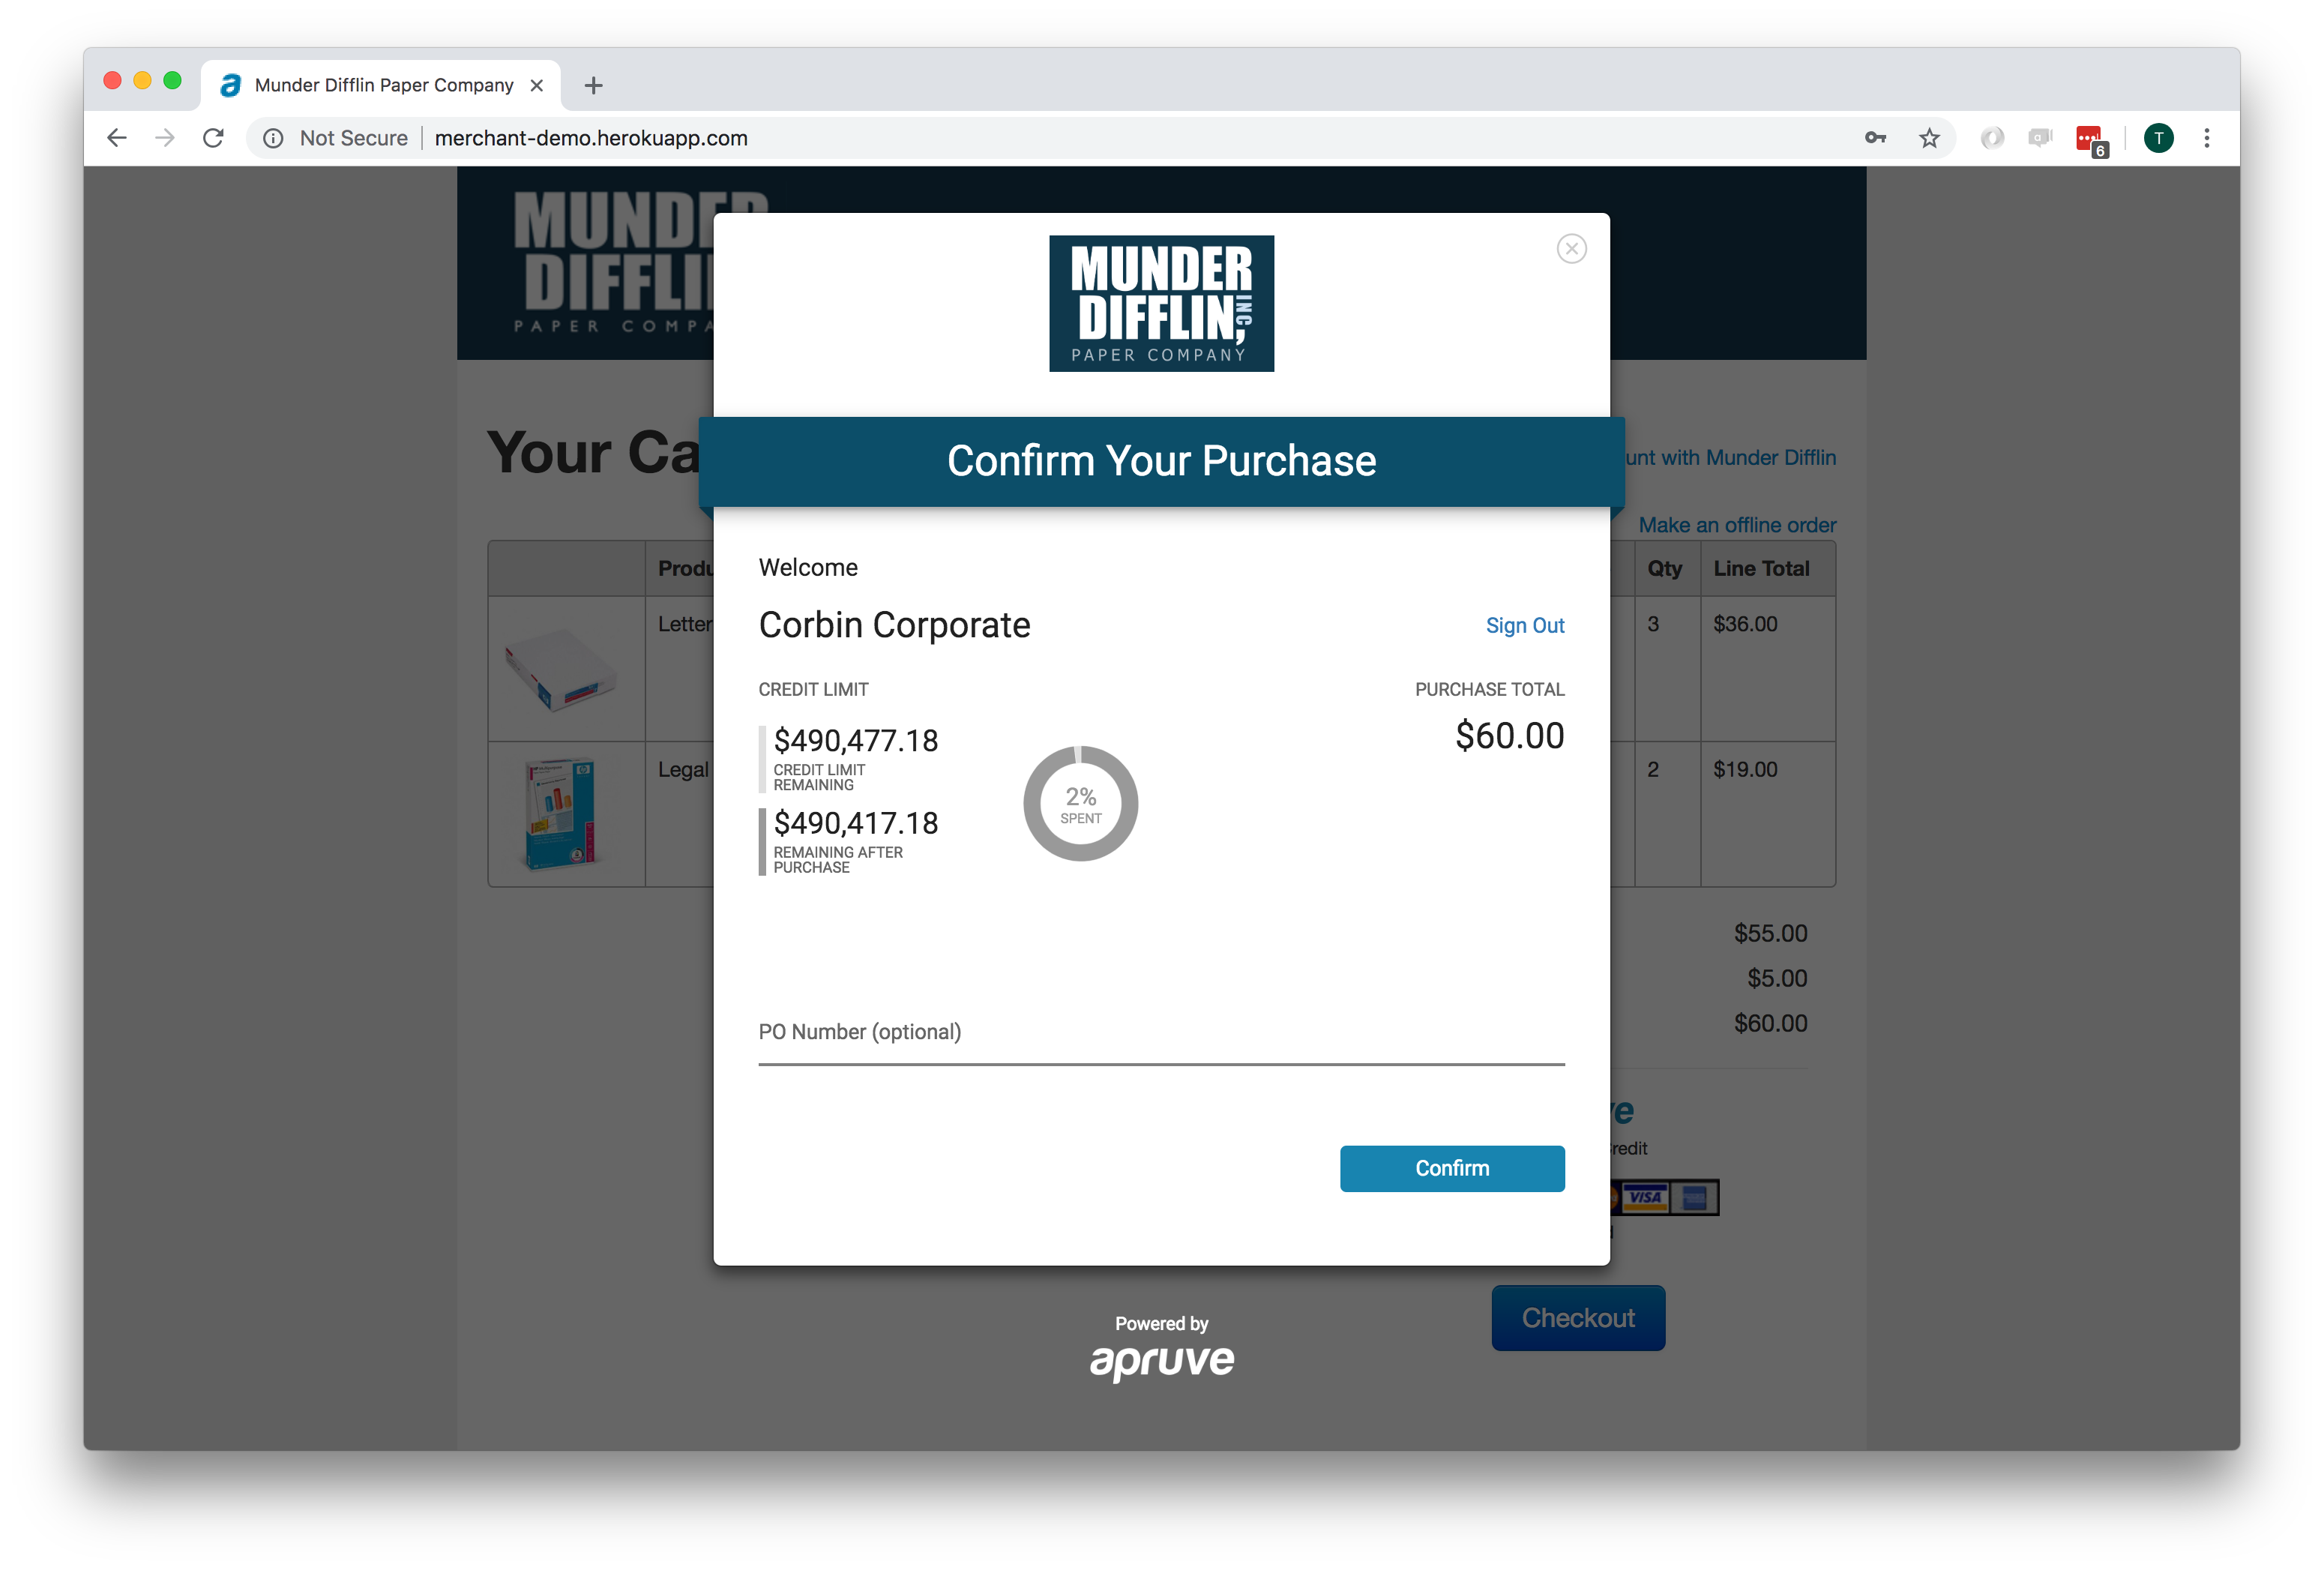Click the 2% spent credit donut chart
The height and width of the screenshot is (1570, 2324).
(x=1080, y=803)
